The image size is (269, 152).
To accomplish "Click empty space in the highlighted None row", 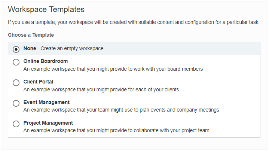I will (187, 49).
